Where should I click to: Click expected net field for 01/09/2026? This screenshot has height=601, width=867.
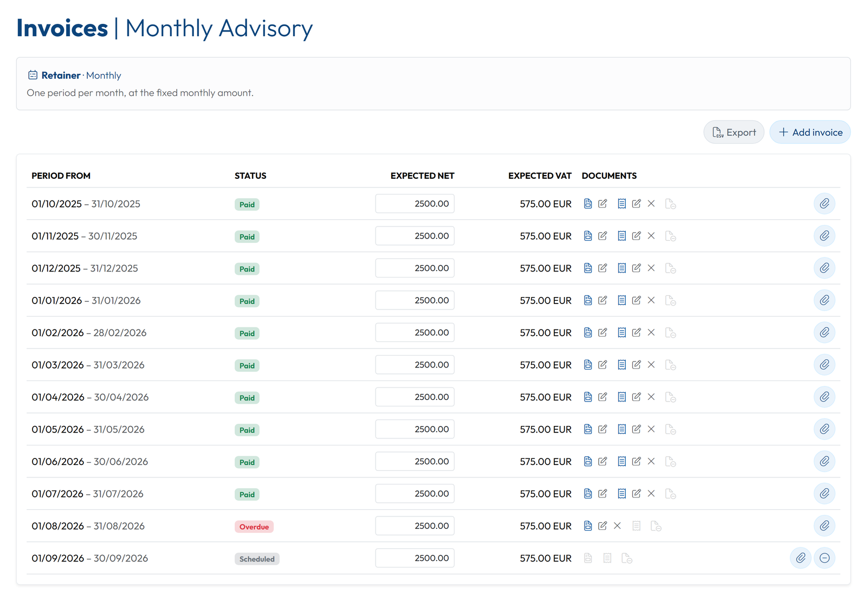[x=415, y=558]
